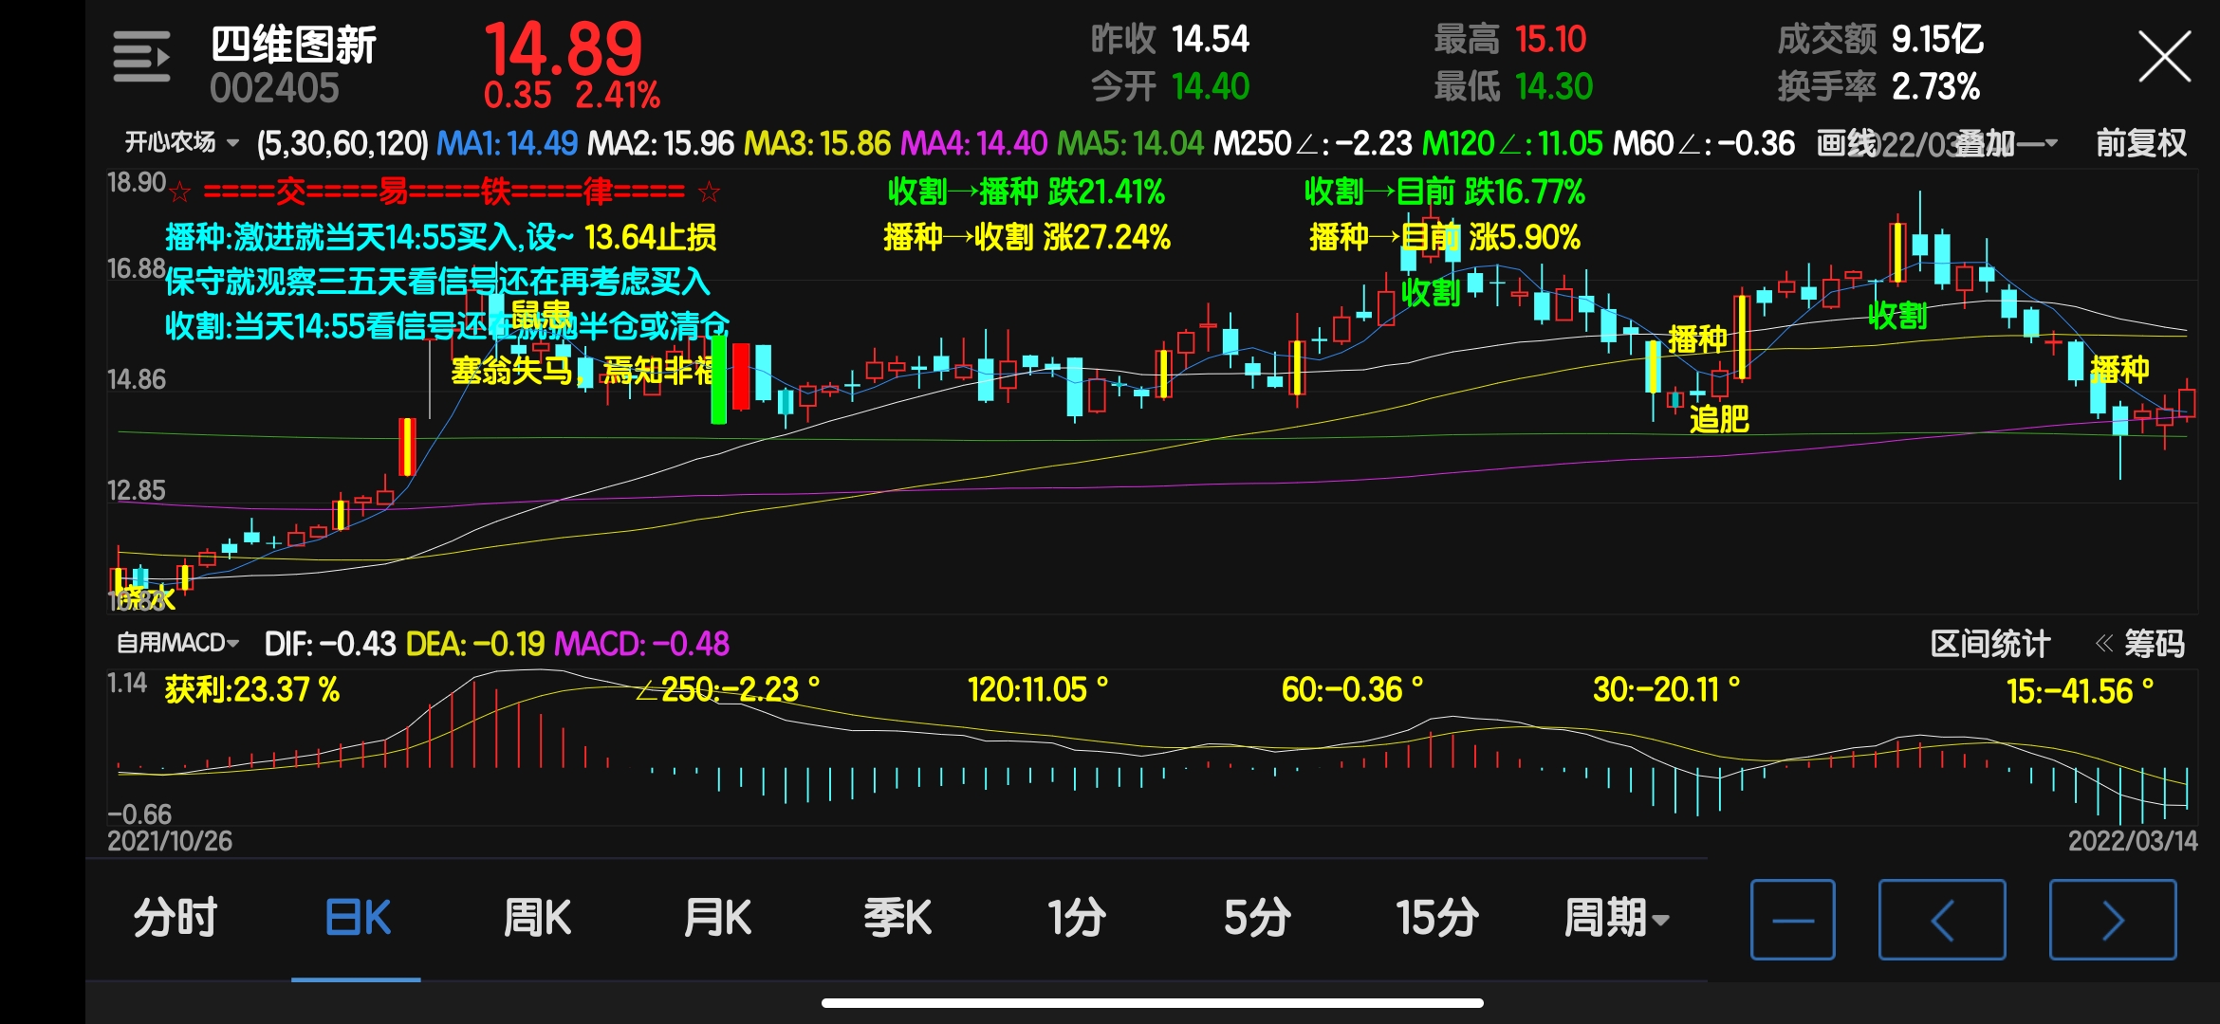The height and width of the screenshot is (1024, 2220).
Task: Click the MA3: 15.86 value
Action: 817,143
